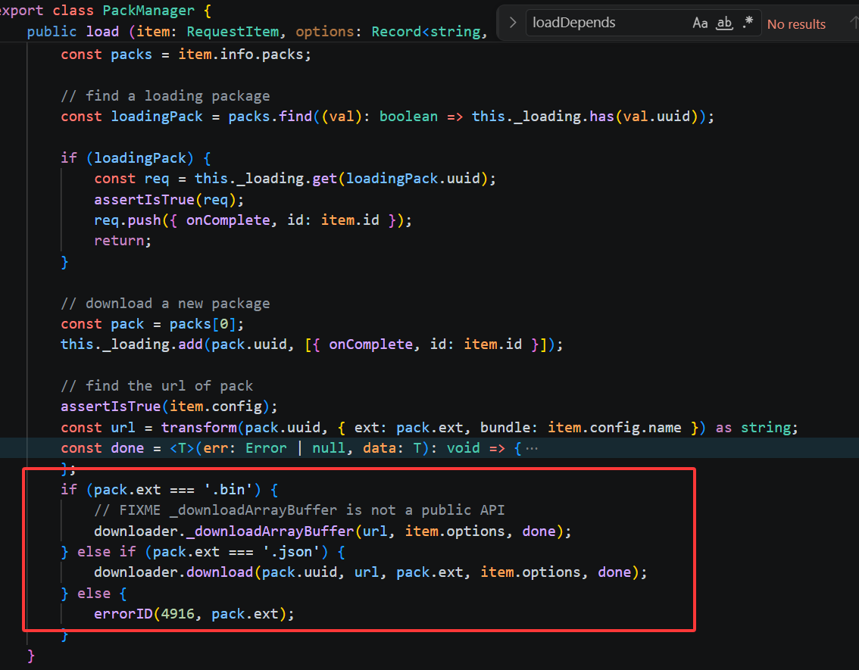Unfold the collapsed done function ellipsis
The image size is (859, 670).
click(x=532, y=448)
